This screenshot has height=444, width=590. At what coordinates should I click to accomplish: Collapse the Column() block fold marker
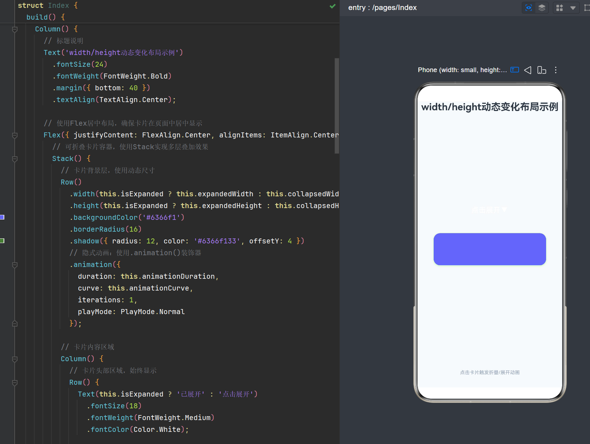coord(15,29)
